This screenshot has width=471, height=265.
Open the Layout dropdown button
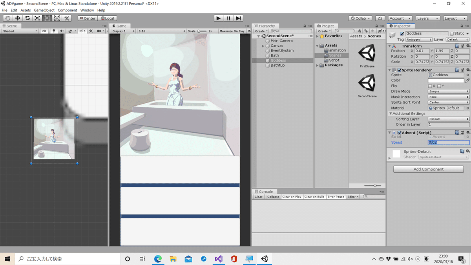coord(456,18)
